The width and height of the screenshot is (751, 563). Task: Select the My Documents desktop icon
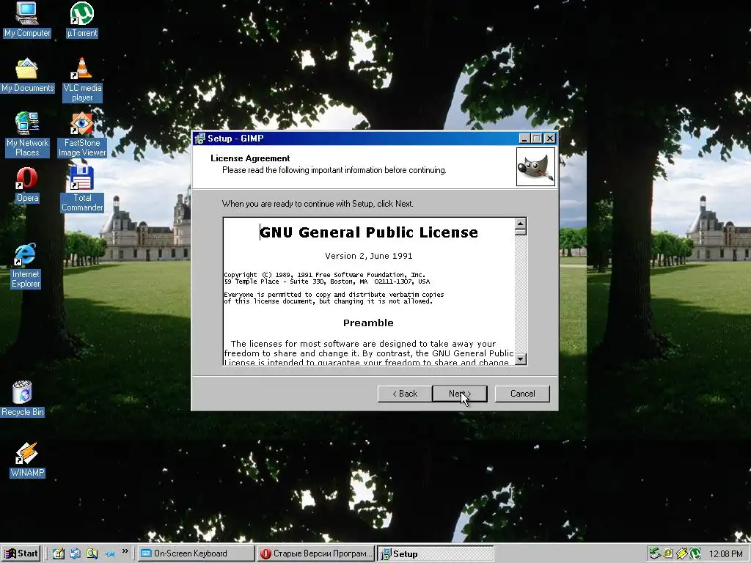27,76
